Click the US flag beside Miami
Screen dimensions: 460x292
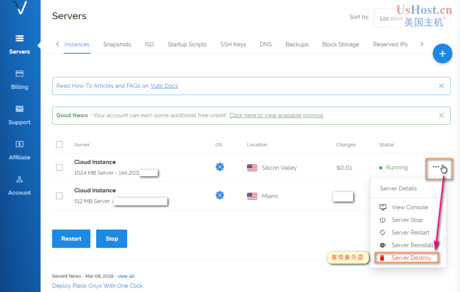[x=252, y=196]
